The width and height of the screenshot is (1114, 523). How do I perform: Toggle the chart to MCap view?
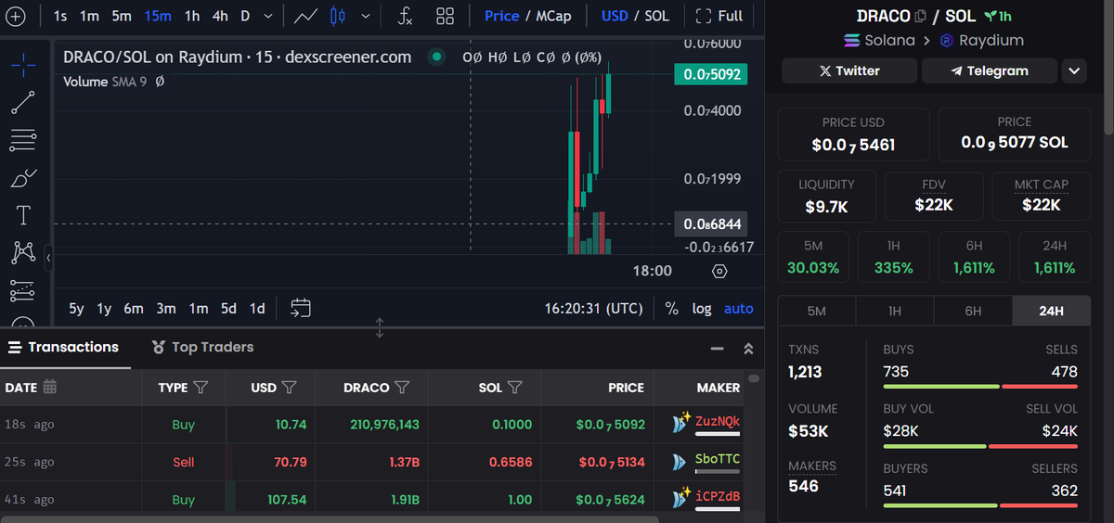coord(553,16)
